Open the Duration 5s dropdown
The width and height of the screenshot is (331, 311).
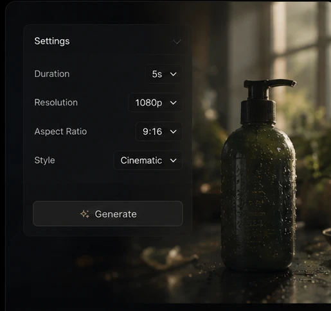(164, 74)
